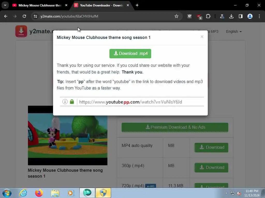Close the Mickey Mouse Clubhouse tab
The image size is (265, 198).
[x=66, y=5]
